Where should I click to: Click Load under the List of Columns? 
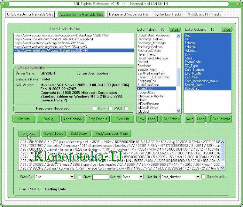point(201,119)
